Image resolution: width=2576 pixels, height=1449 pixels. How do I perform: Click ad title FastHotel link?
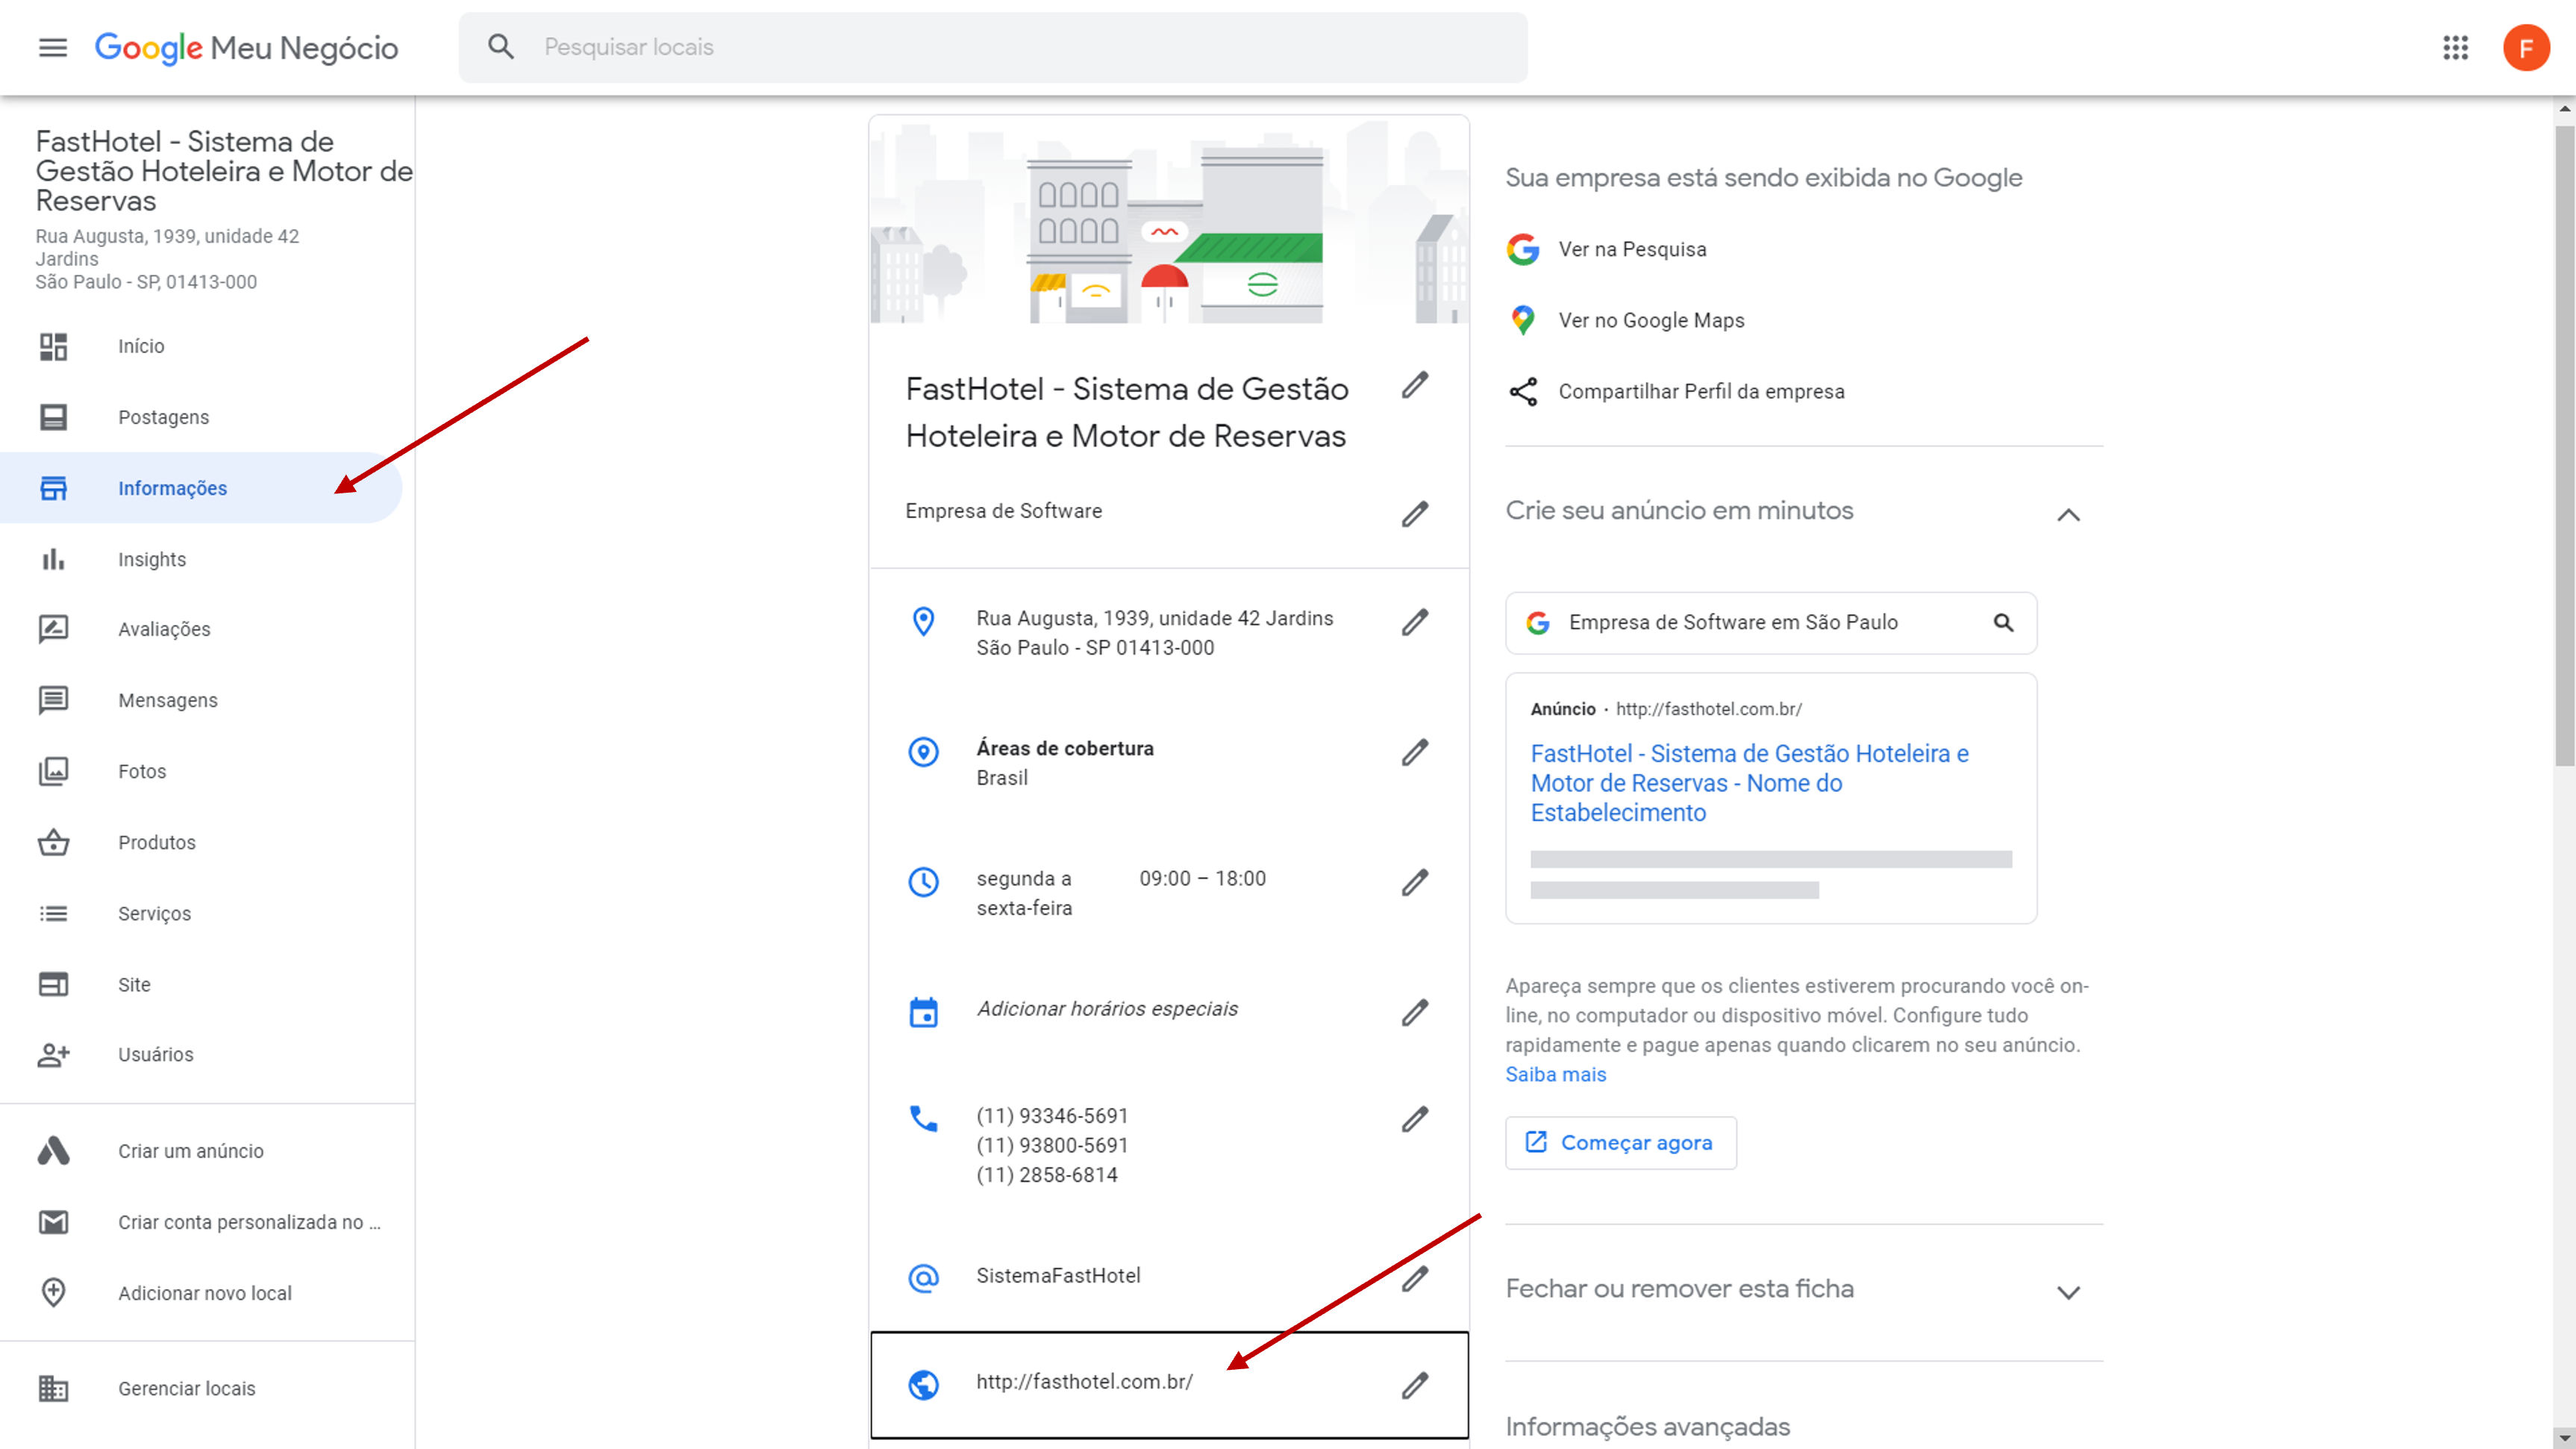click(x=1749, y=784)
